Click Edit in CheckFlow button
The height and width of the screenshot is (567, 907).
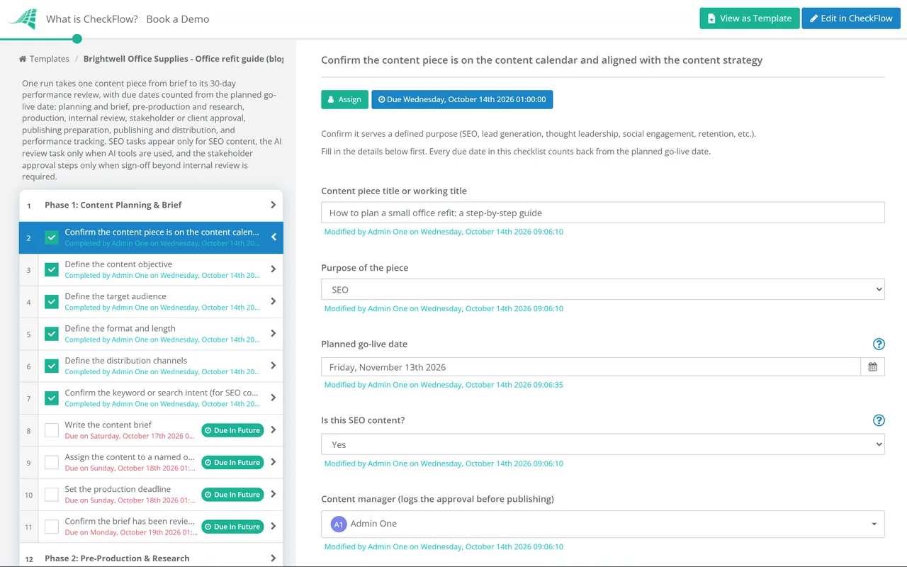click(851, 18)
